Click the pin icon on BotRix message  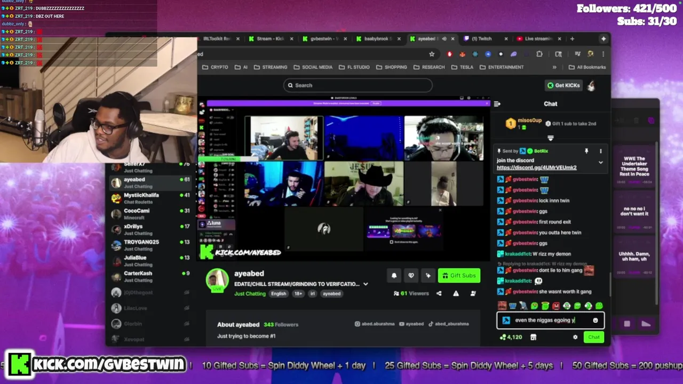[x=586, y=151]
